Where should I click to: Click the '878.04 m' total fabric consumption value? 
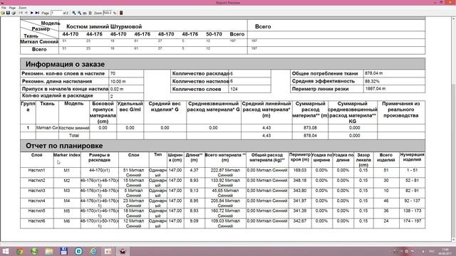(373, 73)
